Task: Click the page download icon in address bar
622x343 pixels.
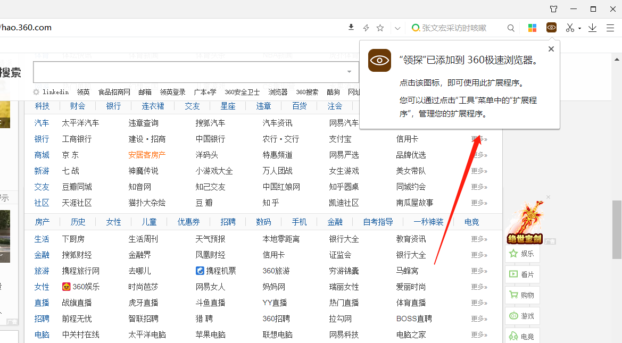Action: click(351, 27)
